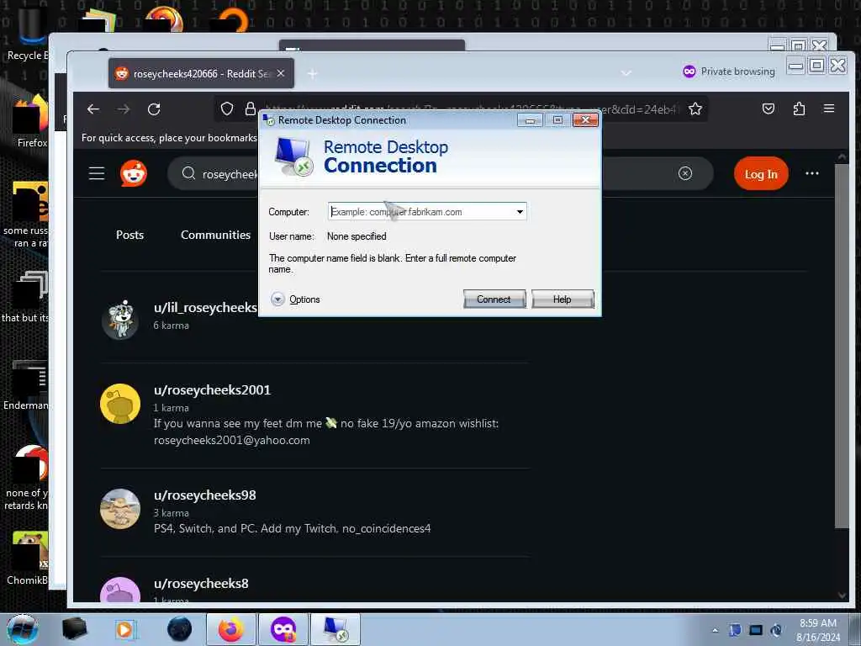Image resolution: width=861 pixels, height=646 pixels.
Task: Click the Firefox forward arrow
Action: tap(124, 109)
